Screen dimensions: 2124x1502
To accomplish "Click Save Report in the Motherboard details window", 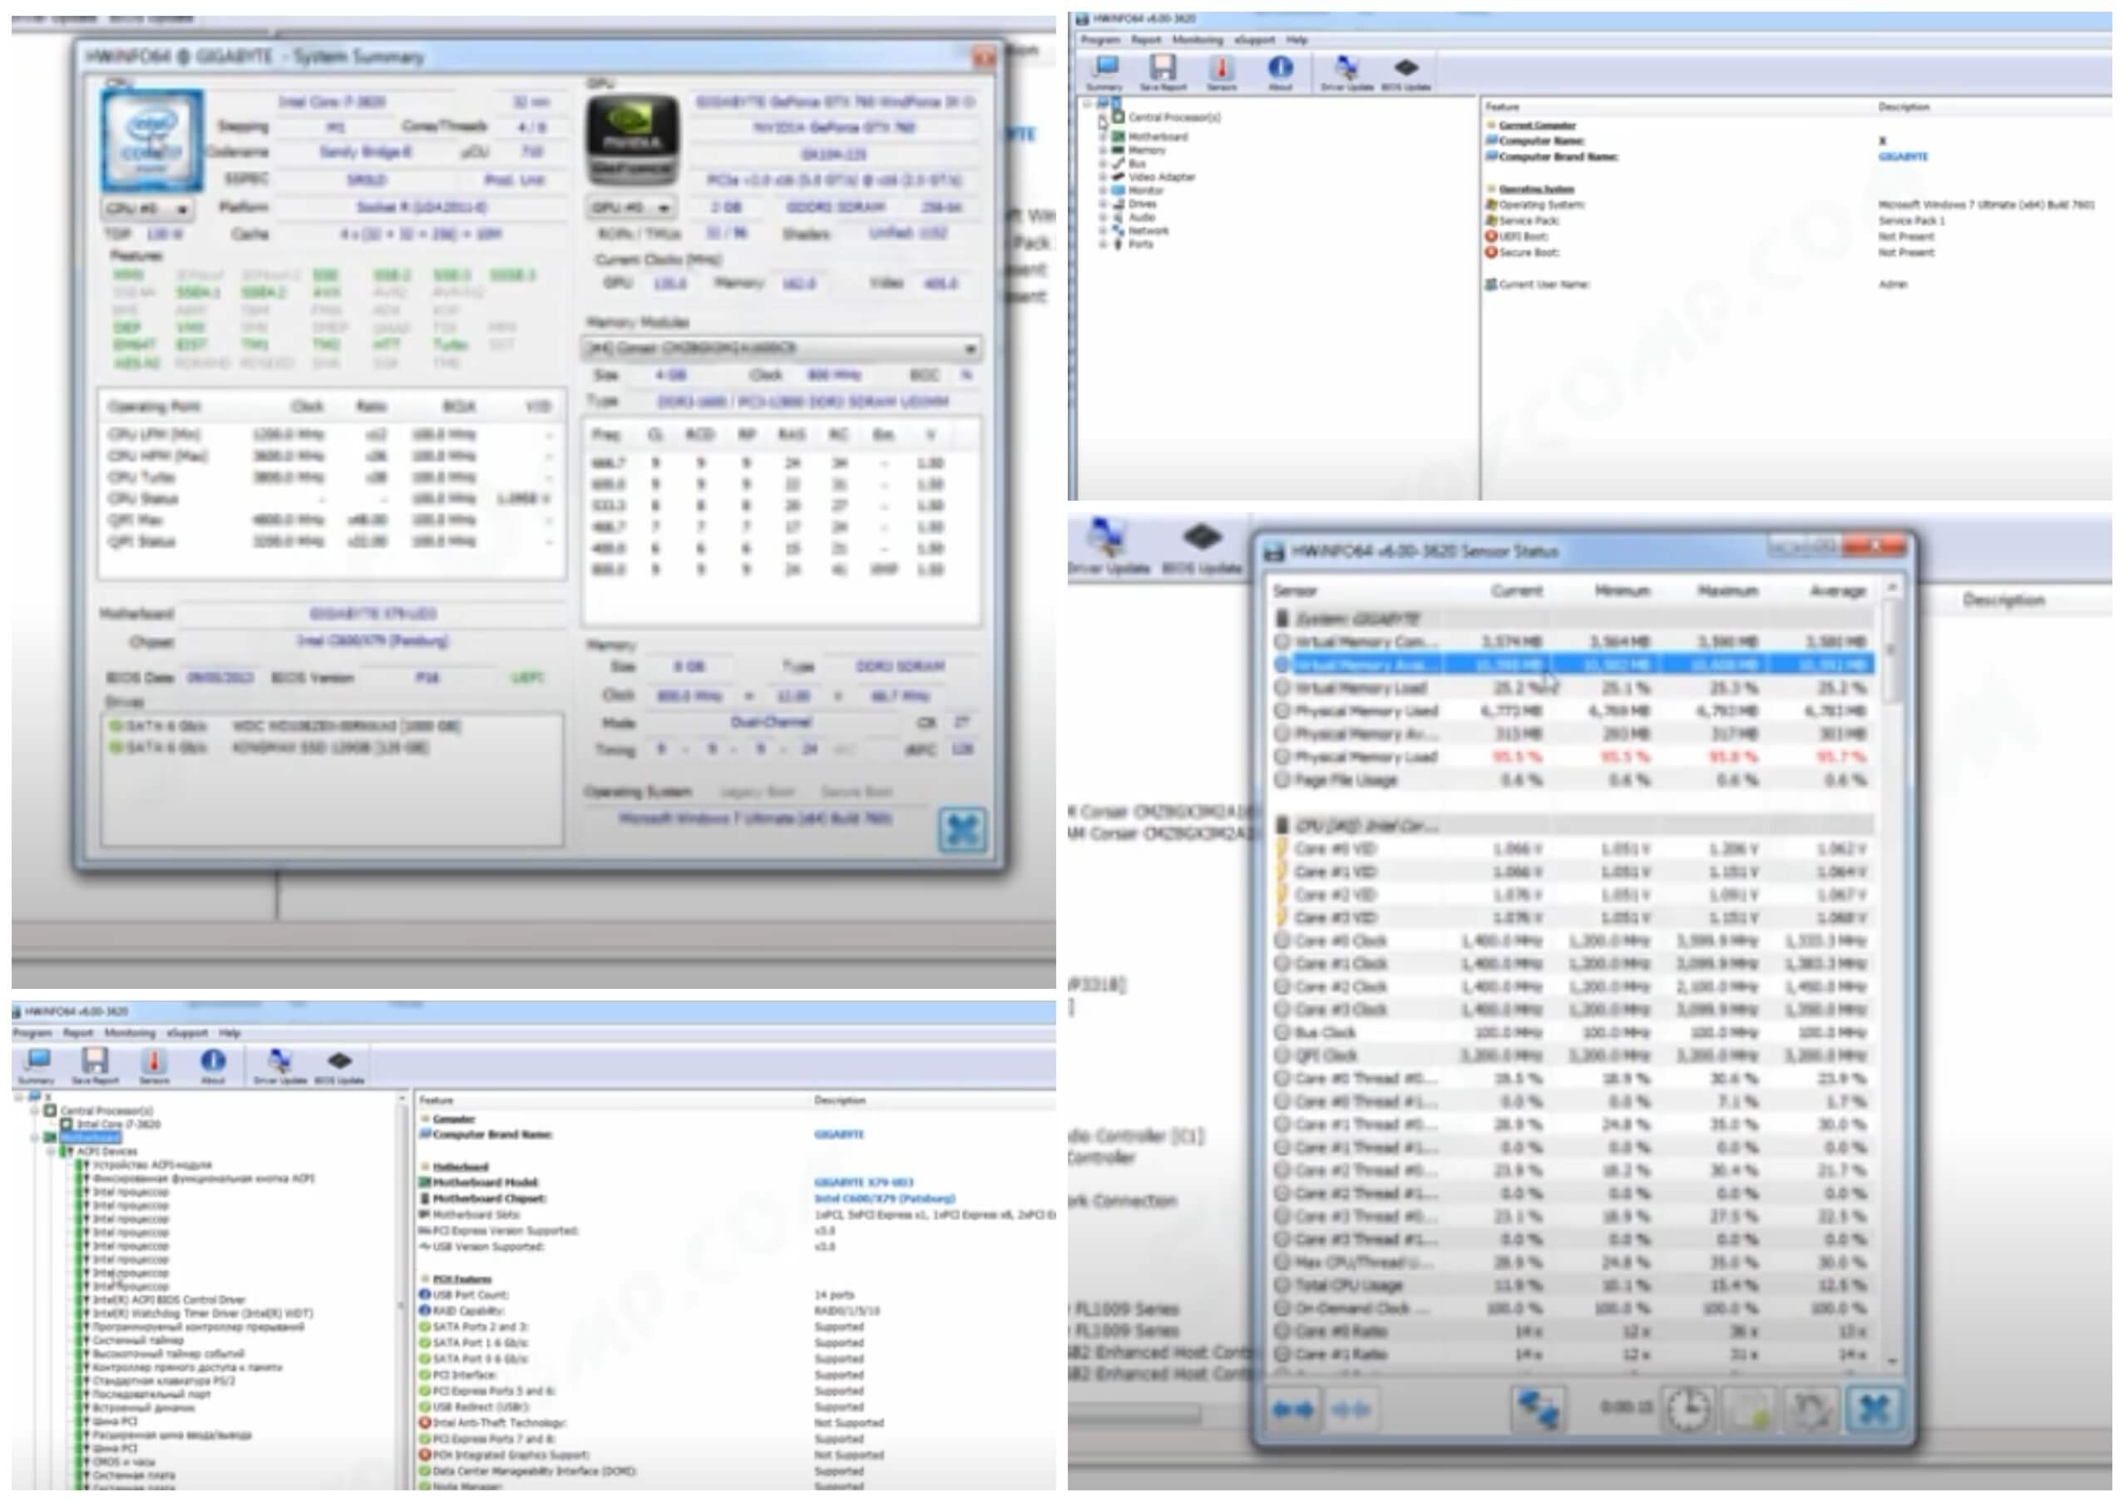I will (x=96, y=1065).
